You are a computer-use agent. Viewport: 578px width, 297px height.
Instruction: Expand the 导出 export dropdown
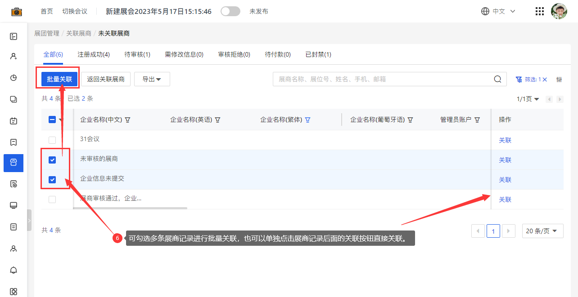point(152,79)
